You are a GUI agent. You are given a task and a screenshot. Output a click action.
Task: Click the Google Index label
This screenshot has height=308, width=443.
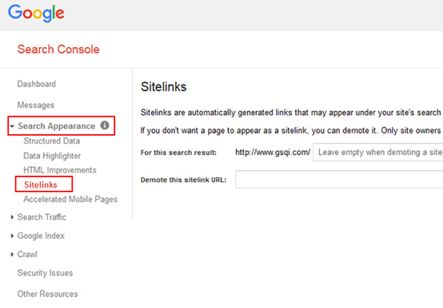coord(41,236)
